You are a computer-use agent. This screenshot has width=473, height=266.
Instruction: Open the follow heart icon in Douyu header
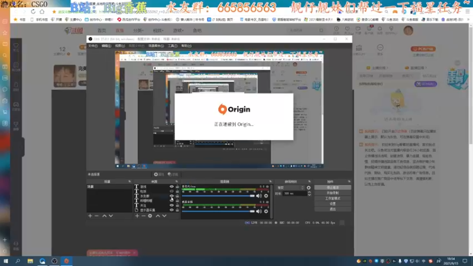[x=347, y=28]
